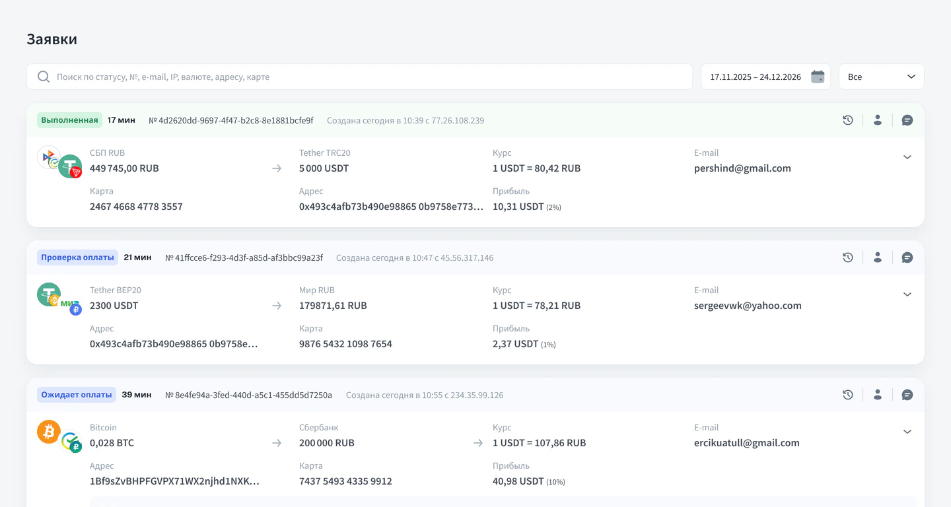The image size is (951, 507).
Task: Open user profile for order 8e4fe94a
Action: tap(878, 395)
